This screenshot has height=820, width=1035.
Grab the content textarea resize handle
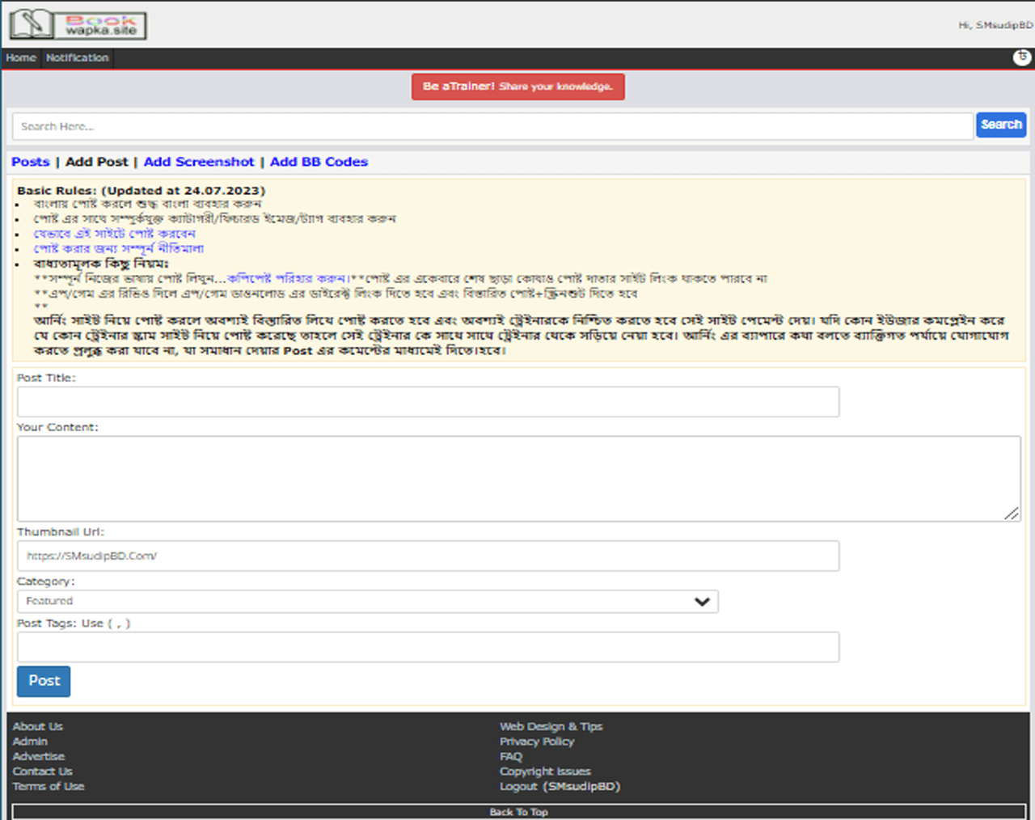coord(1012,514)
